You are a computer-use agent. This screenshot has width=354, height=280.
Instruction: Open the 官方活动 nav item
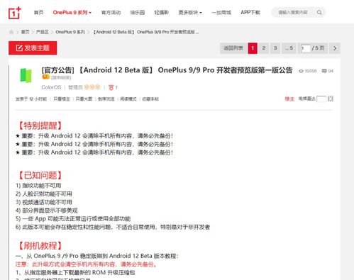111,12
